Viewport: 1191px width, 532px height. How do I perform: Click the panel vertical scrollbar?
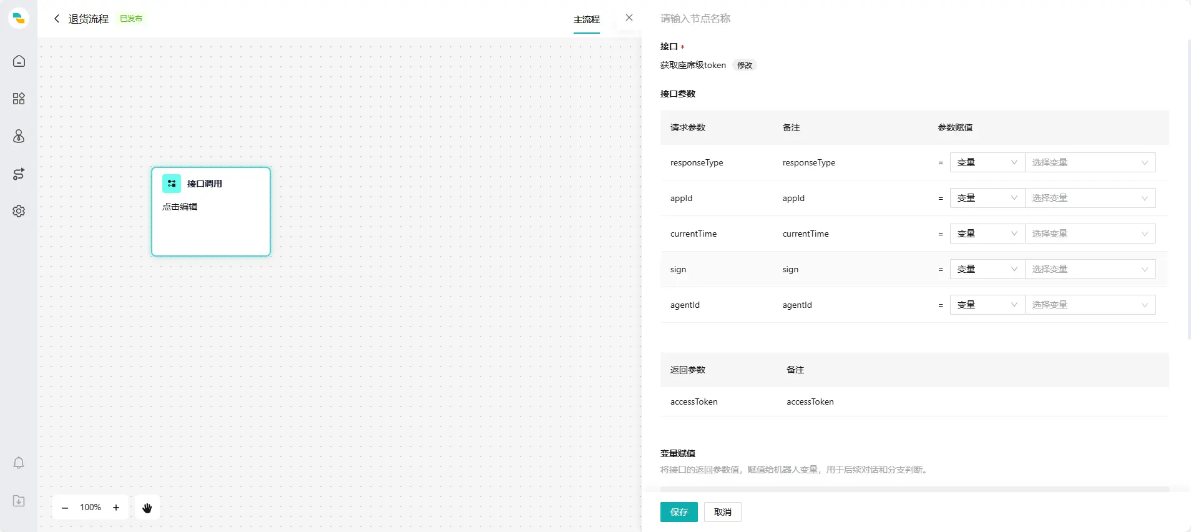click(x=1189, y=189)
